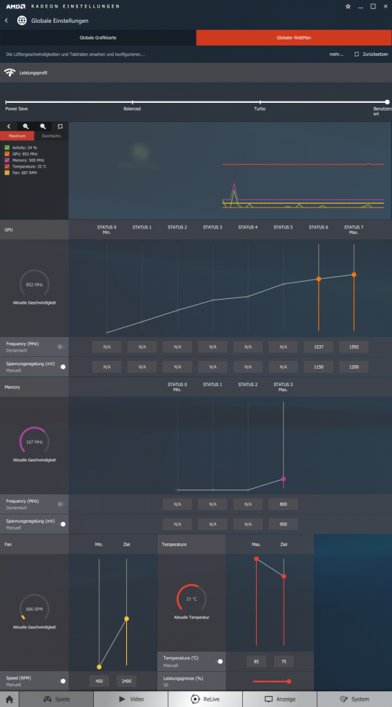Viewport: 392px width, 707px height.
Task: Open the Spiele bottom tab
Action: pos(57,699)
